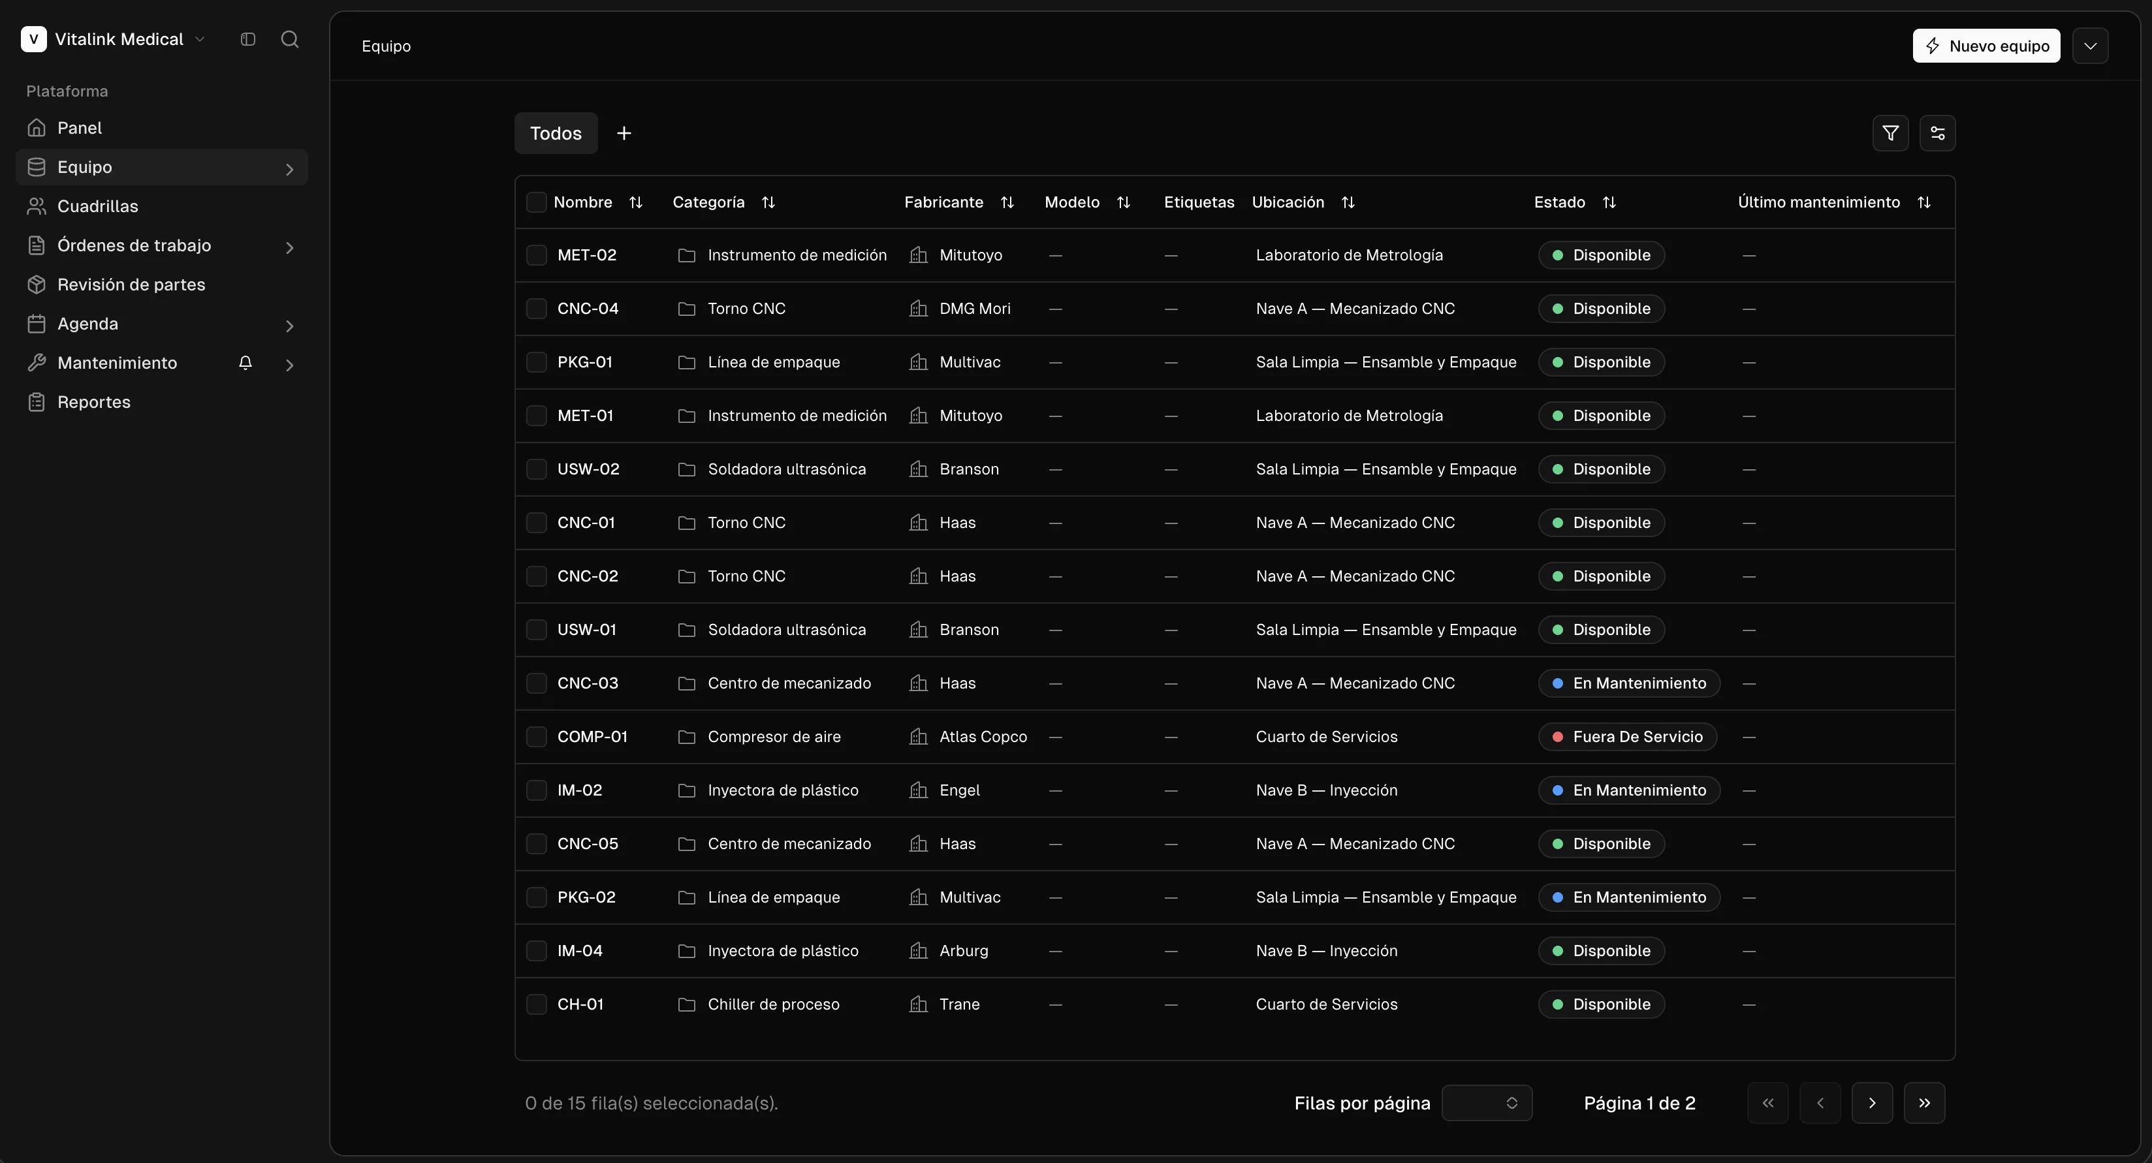Open dropdown next to Nuevo equipo
2152x1163 pixels.
[x=2090, y=46]
